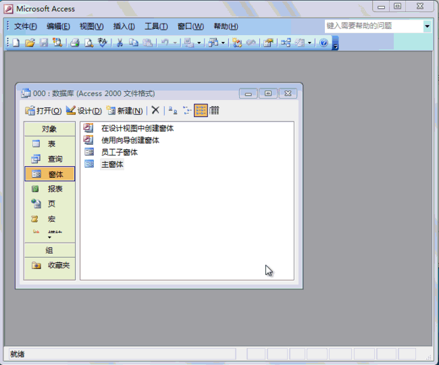439x365 pixels.
Task: Switch to Large Icons view
Action: pyautogui.click(x=173, y=110)
